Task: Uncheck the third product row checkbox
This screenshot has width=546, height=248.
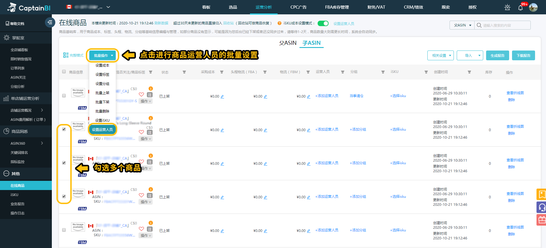Action: [64, 163]
